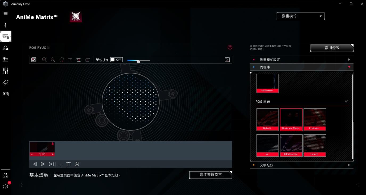Image resolution: width=366 pixels, height=195 pixels.
Task: Open the hamburger navigation menu
Action: coord(6,13)
